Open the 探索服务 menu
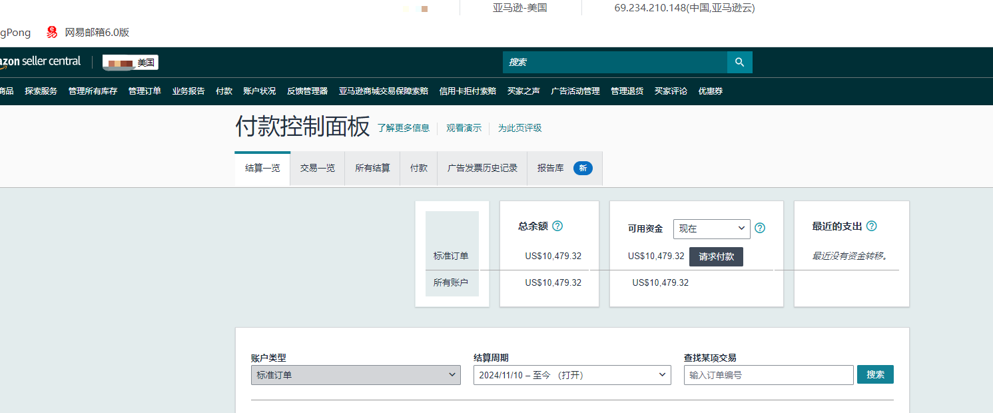 41,91
